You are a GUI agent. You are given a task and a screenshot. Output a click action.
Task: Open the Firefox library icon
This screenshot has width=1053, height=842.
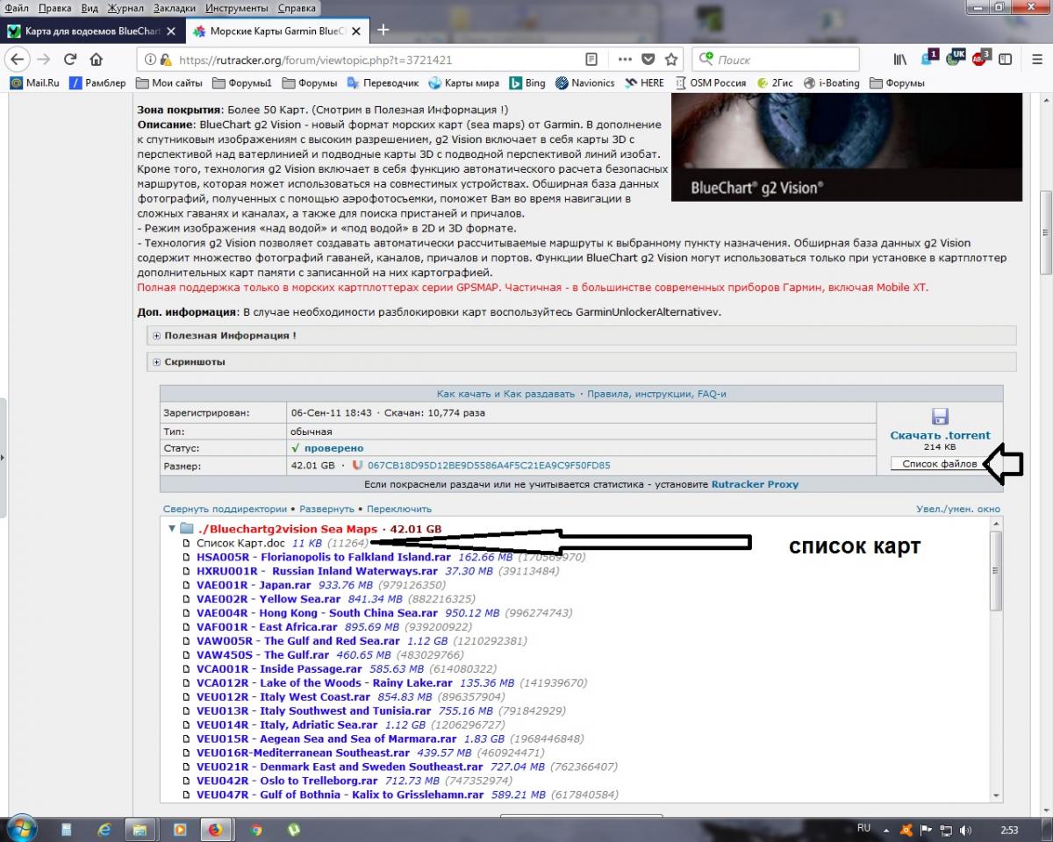click(900, 60)
